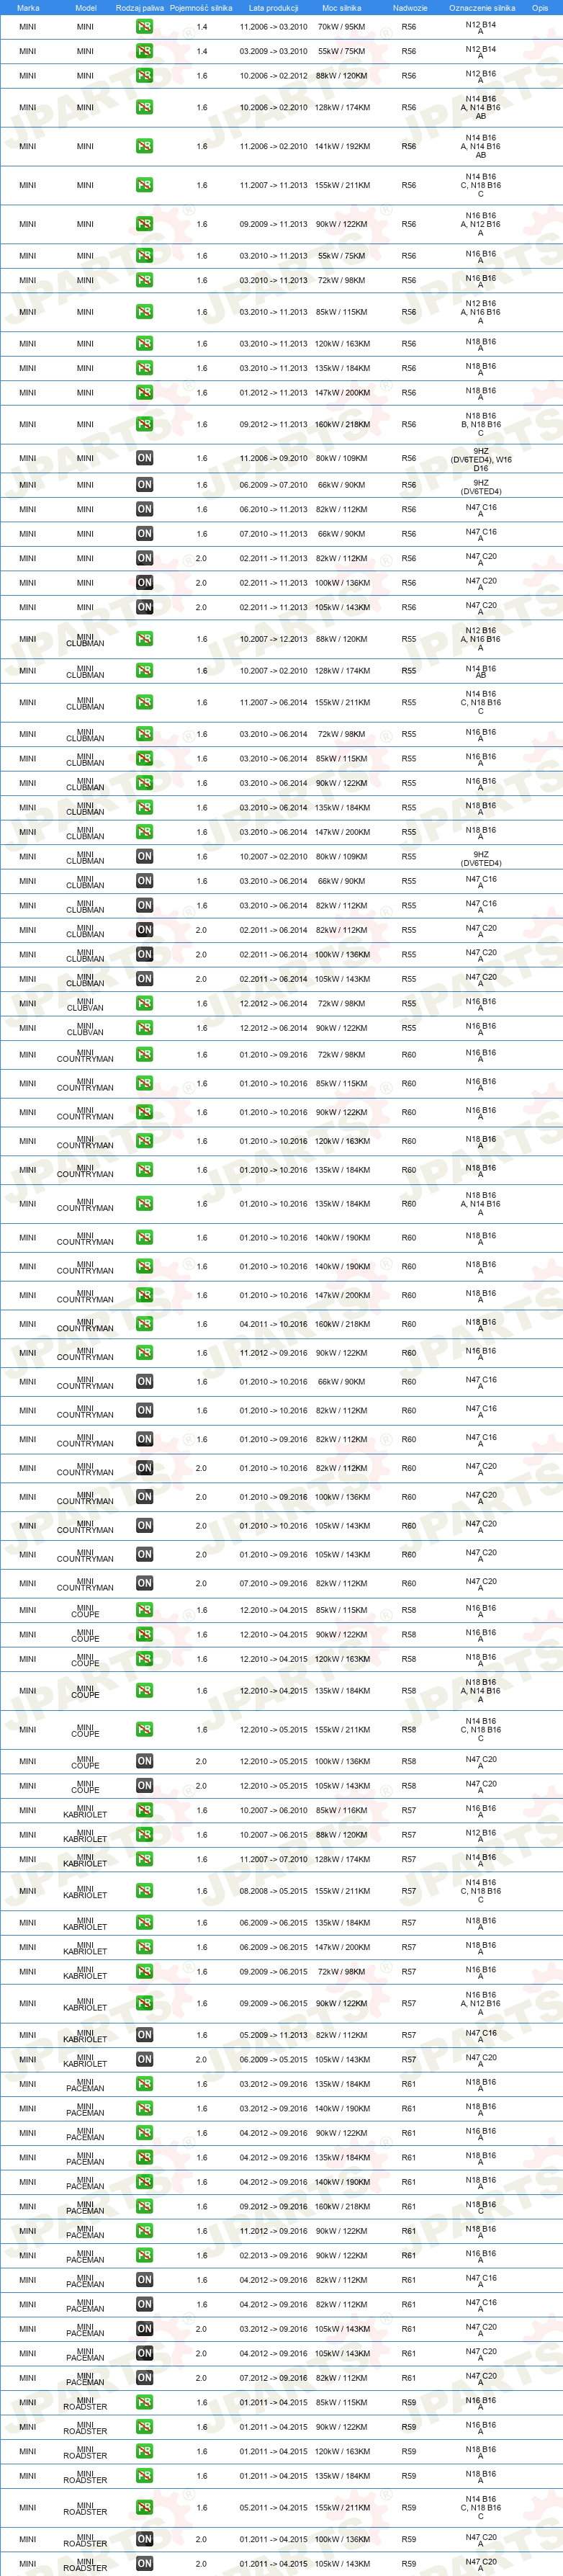
Task: Click the PB icon for Paceman 160kW / 218KM
Action: coord(144,2206)
